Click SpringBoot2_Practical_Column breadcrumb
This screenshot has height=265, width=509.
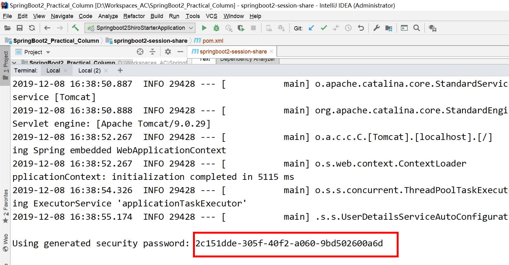(x=52, y=41)
